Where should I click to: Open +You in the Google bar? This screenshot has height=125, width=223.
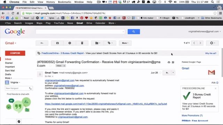click(8, 23)
